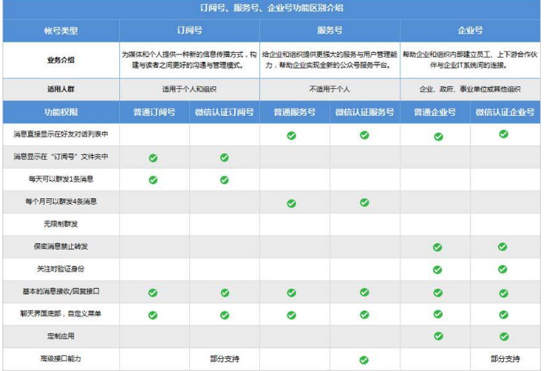The height and width of the screenshot is (371, 544).
Task: Click the 适用于个人和组织 cell
Action: point(189,89)
